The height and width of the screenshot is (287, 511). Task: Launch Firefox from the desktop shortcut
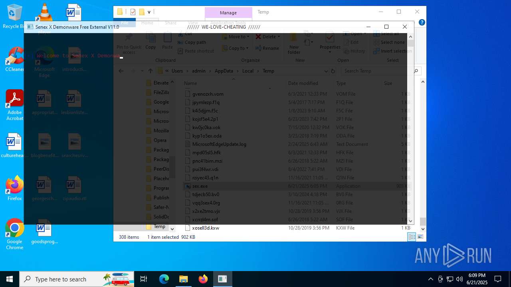[x=14, y=189]
